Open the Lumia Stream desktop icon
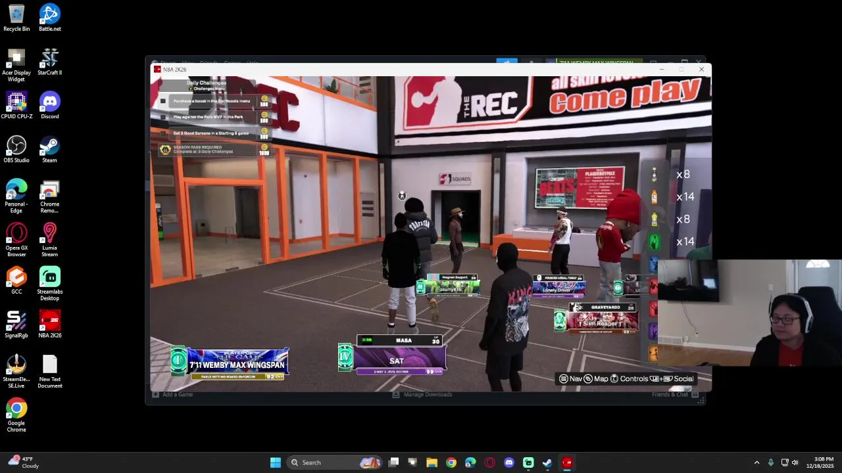The height and width of the screenshot is (473, 842). [x=50, y=240]
